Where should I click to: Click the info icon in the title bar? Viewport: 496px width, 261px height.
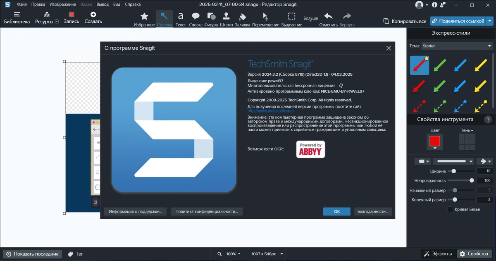[434, 5]
